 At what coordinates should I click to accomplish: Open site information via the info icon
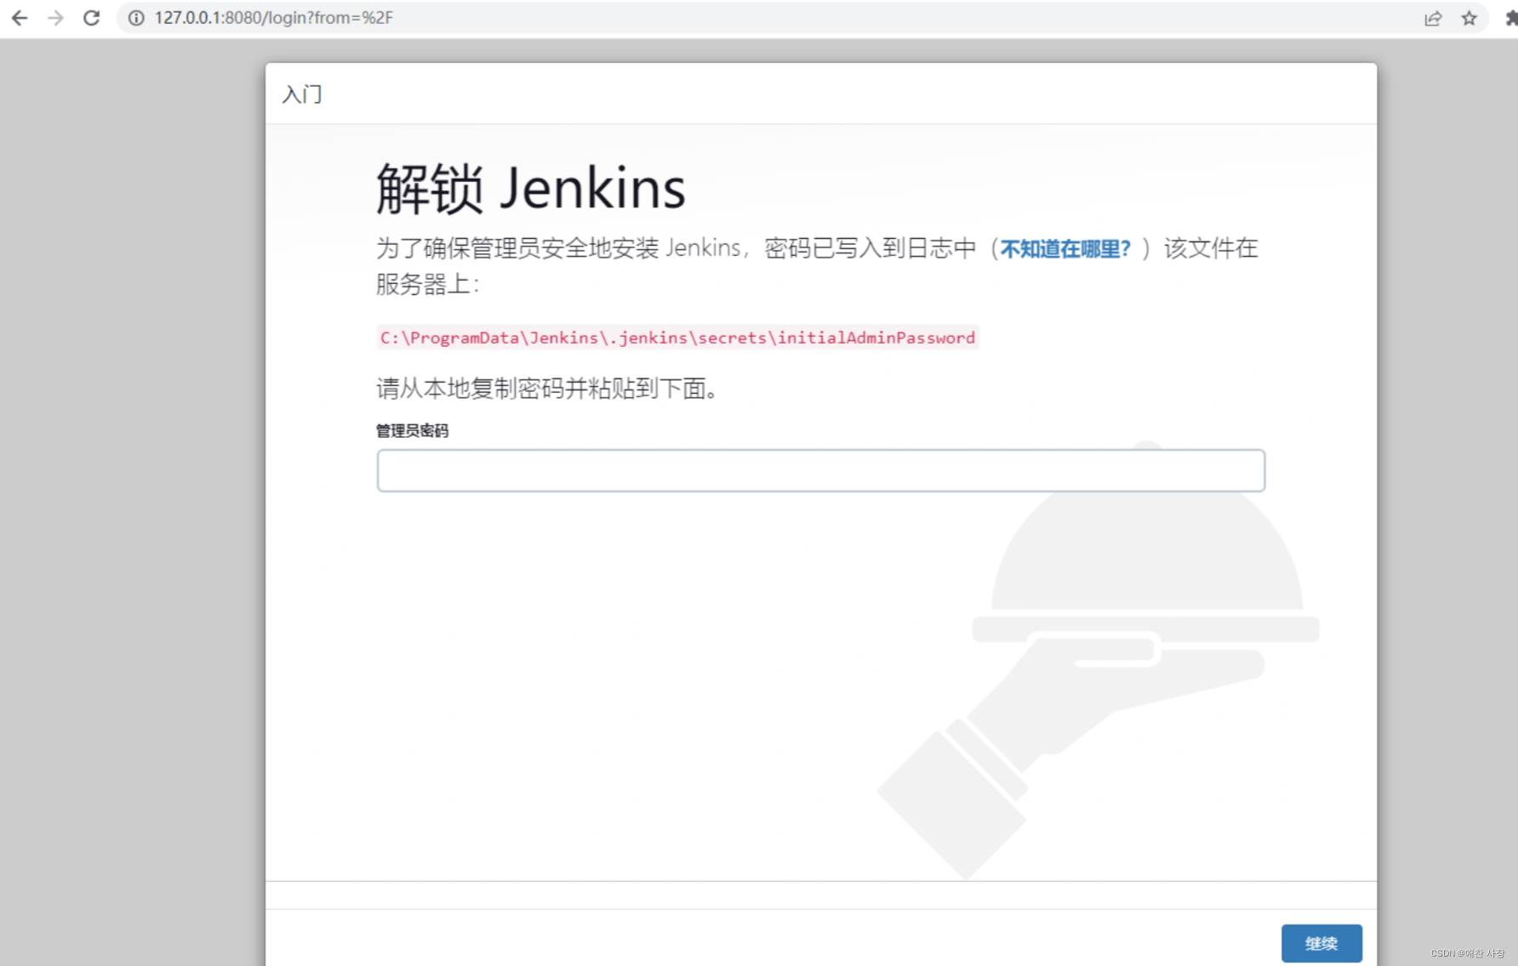coord(136,17)
